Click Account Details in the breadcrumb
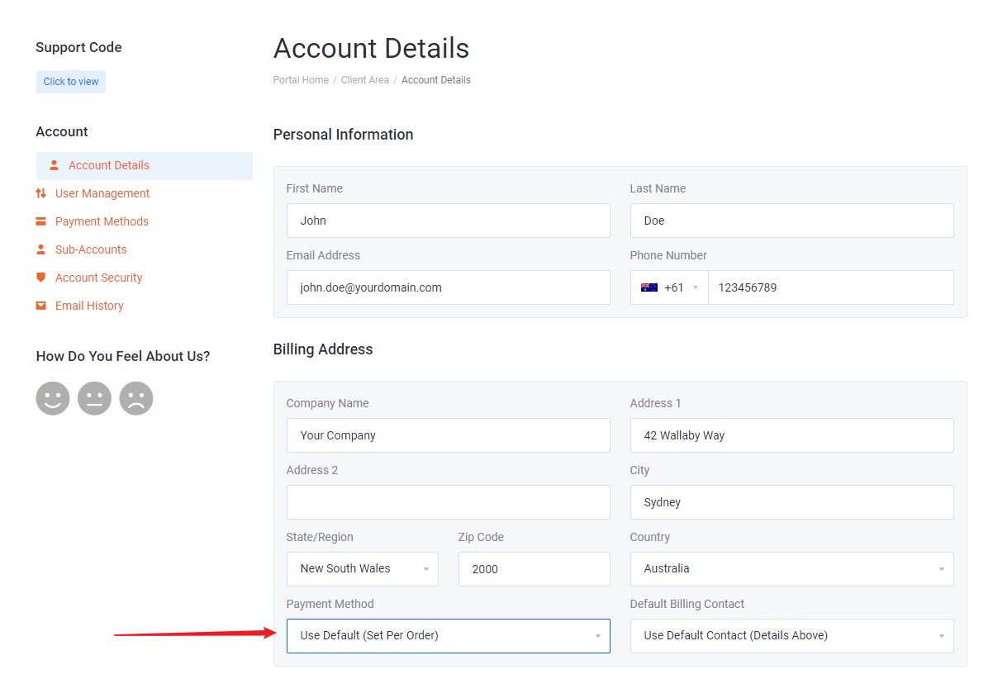993x679 pixels. (x=436, y=80)
